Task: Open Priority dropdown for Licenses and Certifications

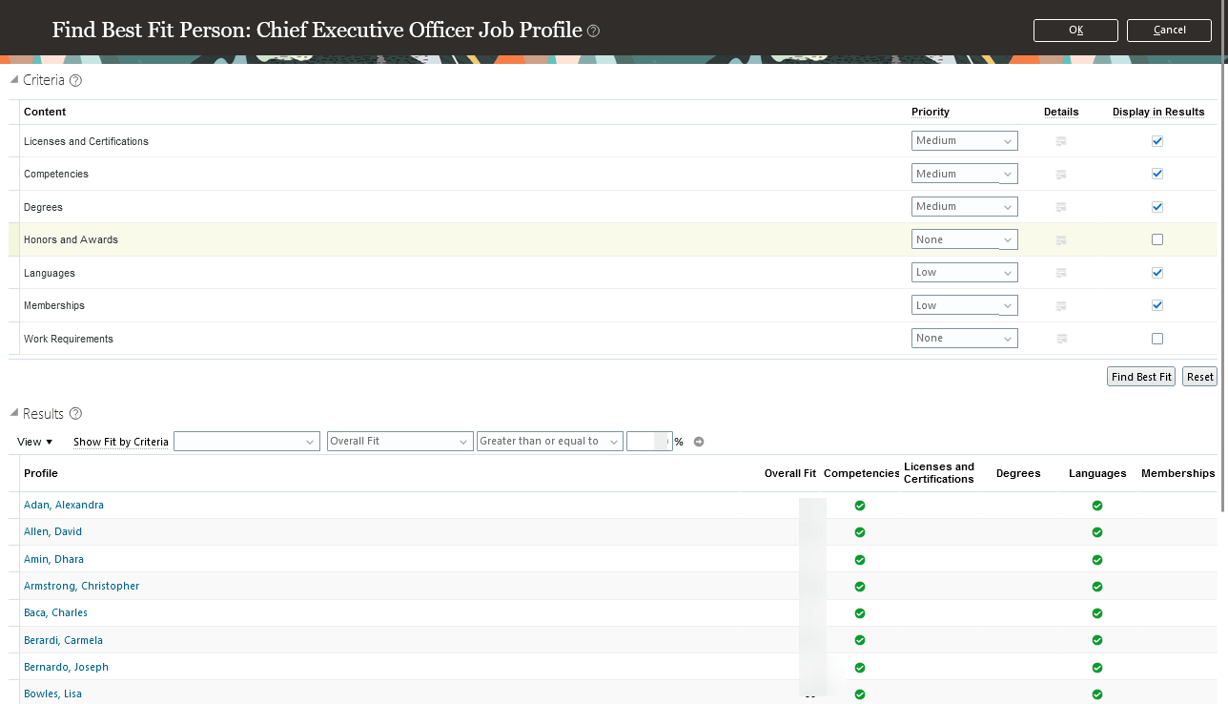Action: pyautogui.click(x=965, y=141)
